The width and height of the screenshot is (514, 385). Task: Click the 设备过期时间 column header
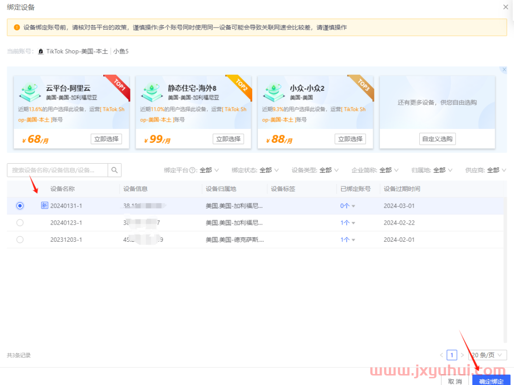tap(402, 189)
